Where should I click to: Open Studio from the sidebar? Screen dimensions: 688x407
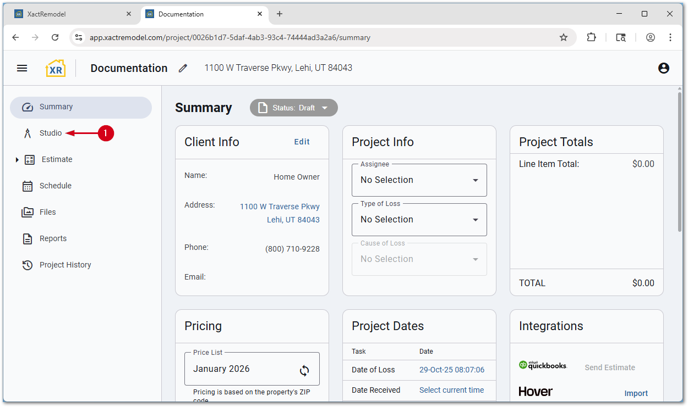(x=50, y=133)
